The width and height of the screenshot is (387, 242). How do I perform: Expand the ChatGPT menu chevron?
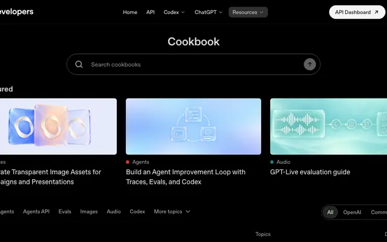[221, 12]
